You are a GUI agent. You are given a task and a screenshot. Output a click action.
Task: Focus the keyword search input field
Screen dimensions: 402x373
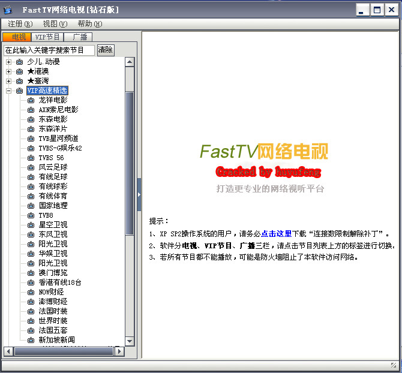pyautogui.click(x=49, y=50)
